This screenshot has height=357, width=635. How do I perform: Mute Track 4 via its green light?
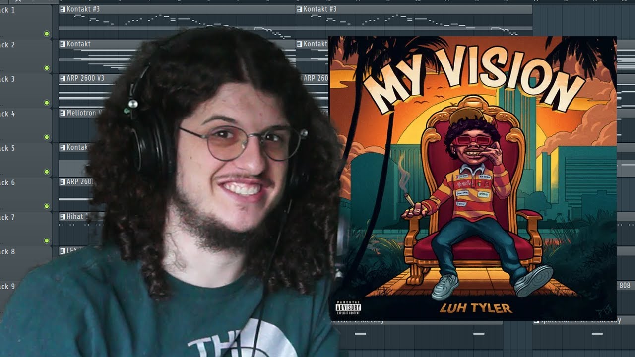(x=47, y=137)
